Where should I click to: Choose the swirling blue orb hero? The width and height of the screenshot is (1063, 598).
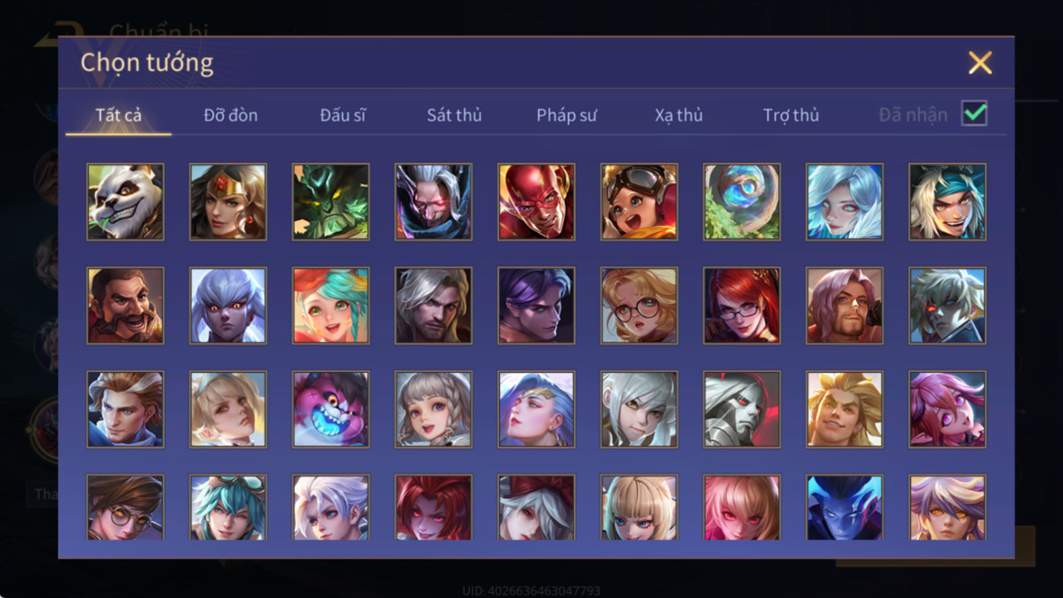pyautogui.click(x=742, y=202)
